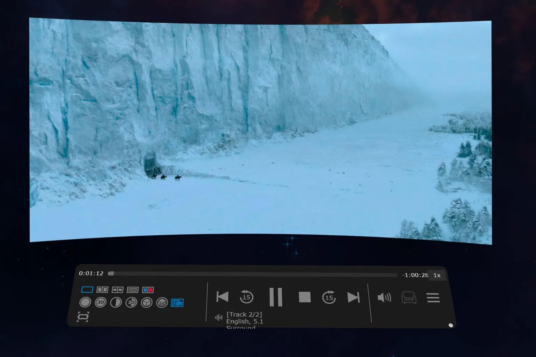Select half side-by-side stereo format
Image resolution: width=536 pixels, height=357 pixels.
[118, 290]
